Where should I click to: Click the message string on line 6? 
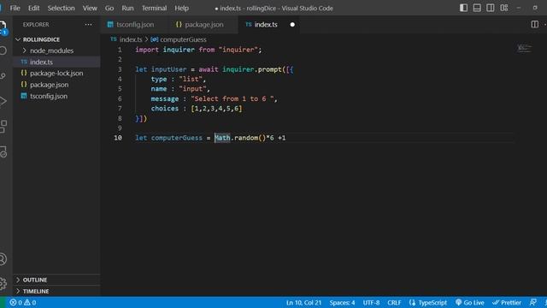[x=232, y=99]
